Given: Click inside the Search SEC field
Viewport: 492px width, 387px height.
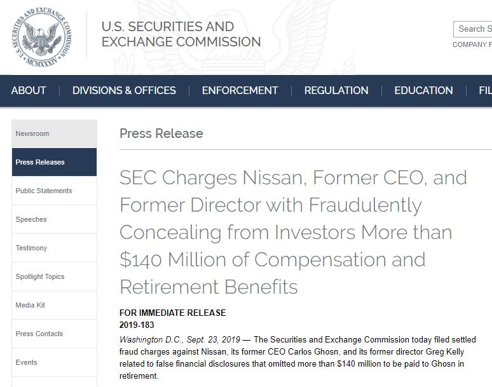Looking at the screenshot, I should [x=473, y=29].
